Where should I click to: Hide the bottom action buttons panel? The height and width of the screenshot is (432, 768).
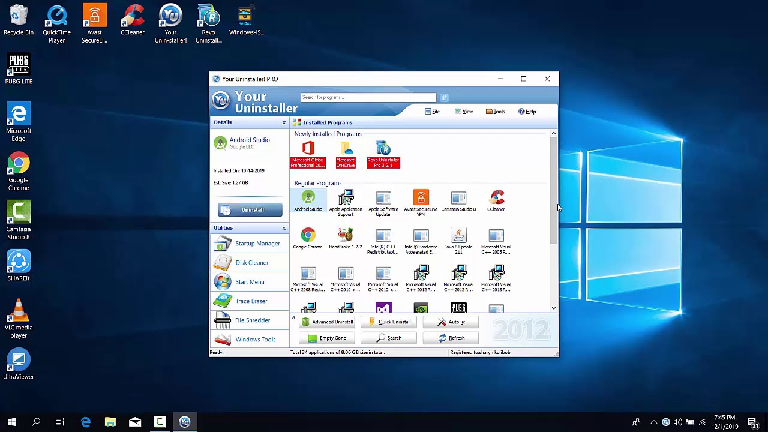point(293,317)
